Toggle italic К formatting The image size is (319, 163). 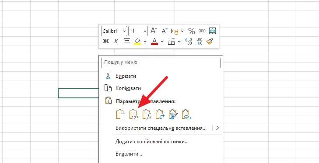point(116,41)
